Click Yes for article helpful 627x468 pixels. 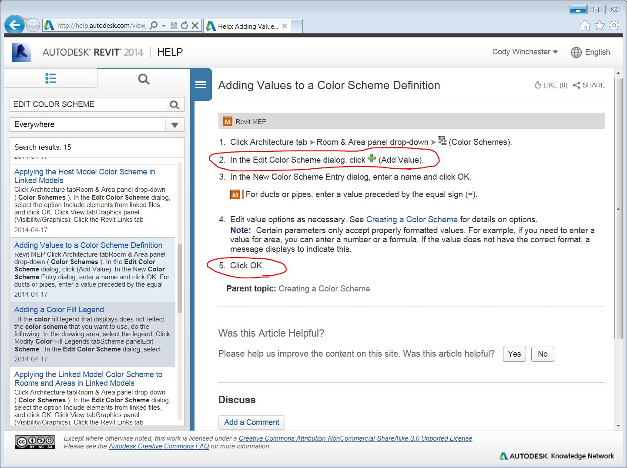[x=514, y=354]
